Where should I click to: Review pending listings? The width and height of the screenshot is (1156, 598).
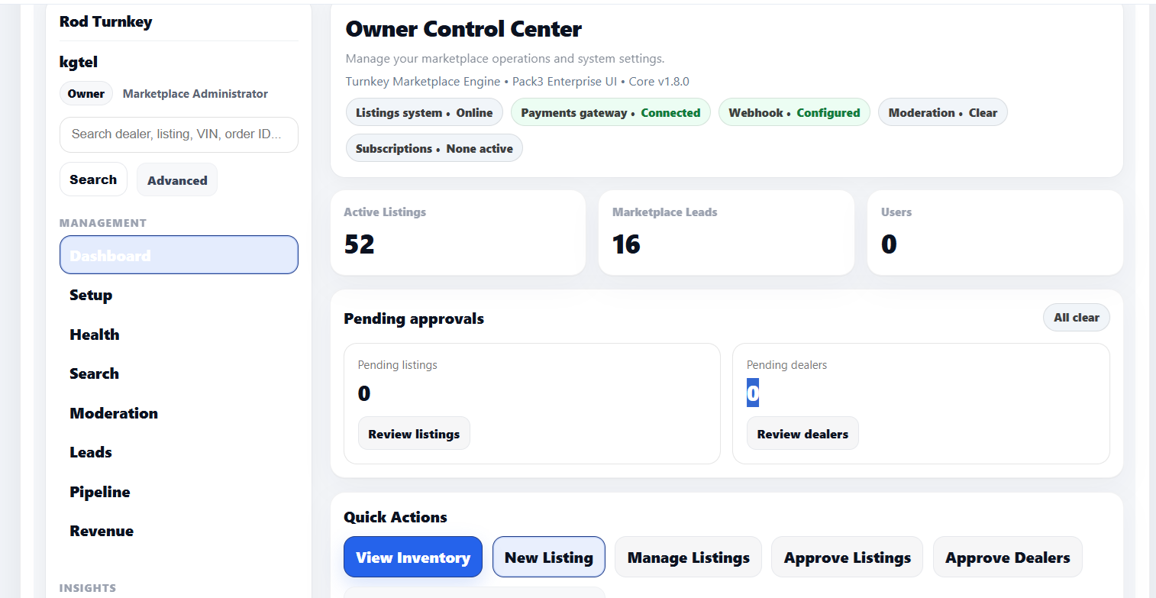[x=414, y=433]
